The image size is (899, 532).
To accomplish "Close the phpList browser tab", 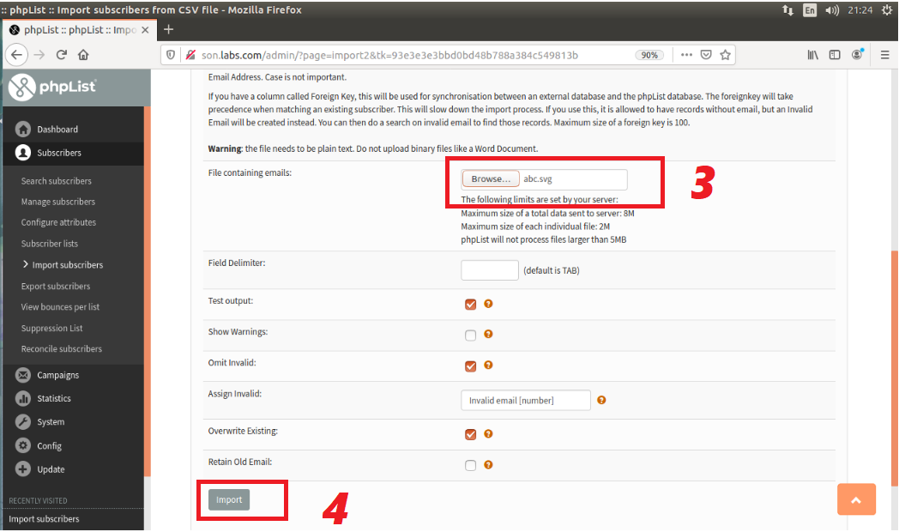I will coord(145,30).
